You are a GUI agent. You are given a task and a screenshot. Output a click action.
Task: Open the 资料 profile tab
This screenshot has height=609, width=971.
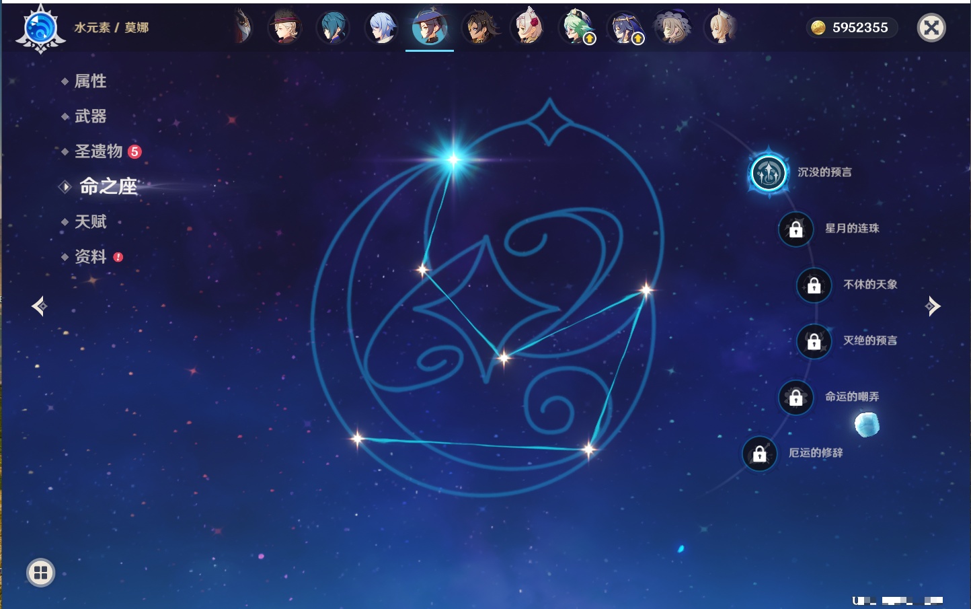point(90,256)
